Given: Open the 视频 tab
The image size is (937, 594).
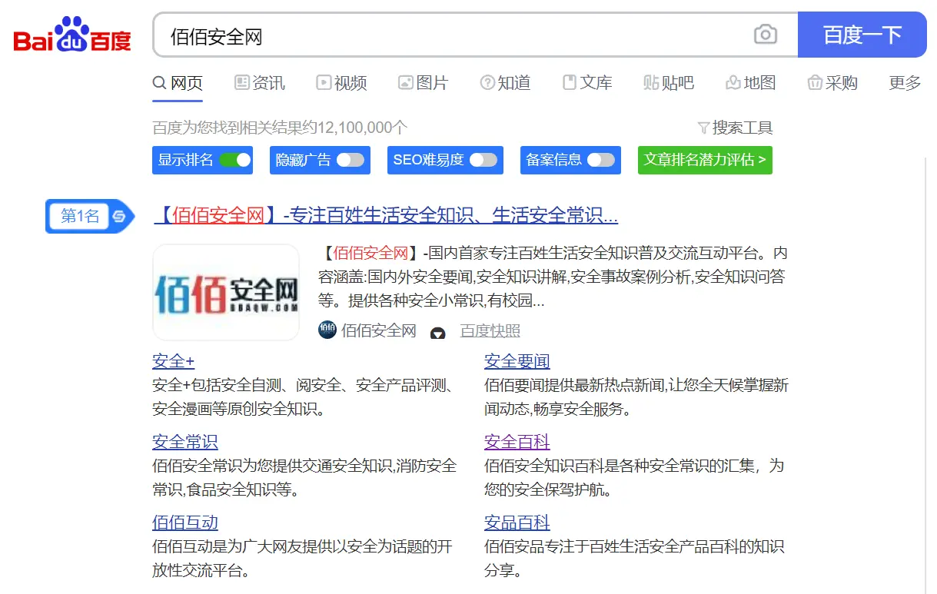Looking at the screenshot, I should [x=341, y=83].
